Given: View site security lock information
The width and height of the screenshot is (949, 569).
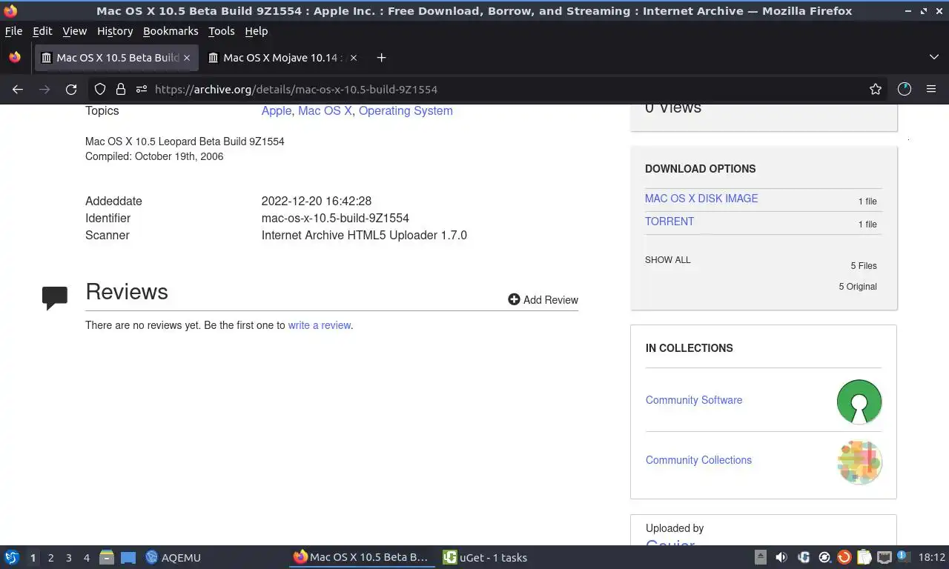Looking at the screenshot, I should click(120, 89).
